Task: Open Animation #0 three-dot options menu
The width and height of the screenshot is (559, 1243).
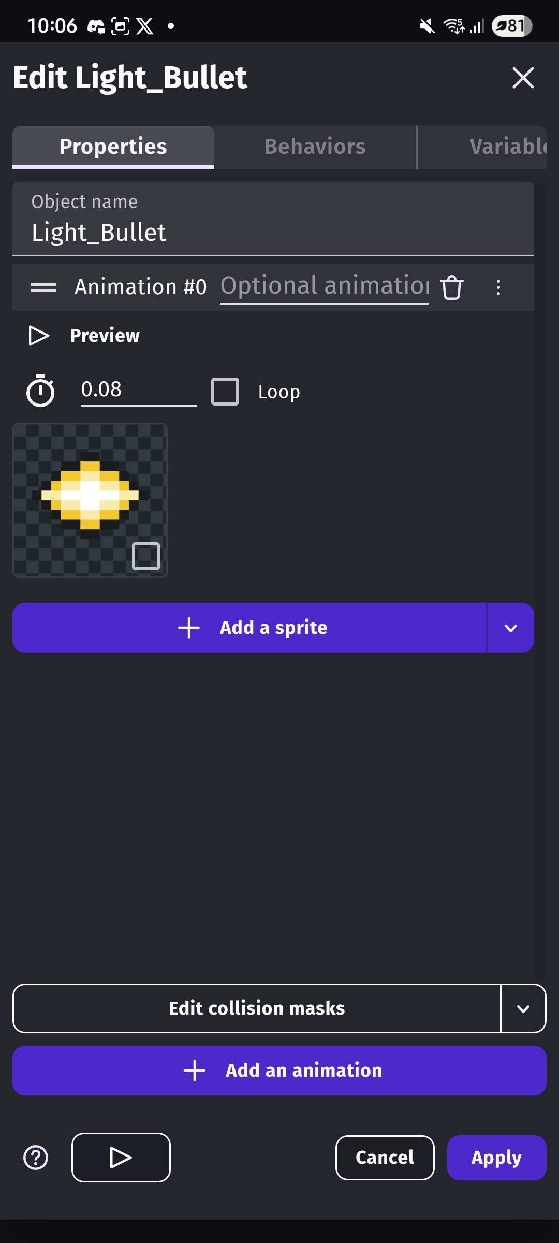Action: [x=498, y=287]
